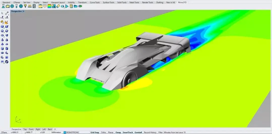Click the blue play run icon
The height and width of the screenshot is (134, 272).
click(67, 6)
